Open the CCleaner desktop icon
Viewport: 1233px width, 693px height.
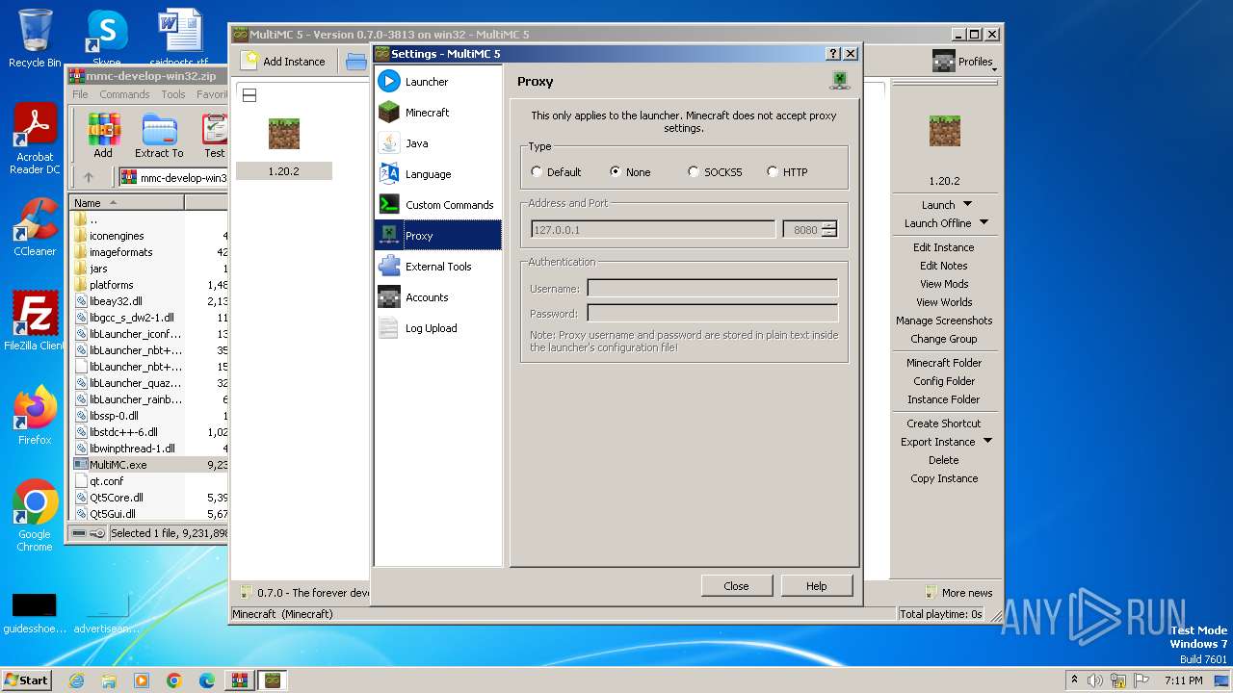tap(35, 227)
